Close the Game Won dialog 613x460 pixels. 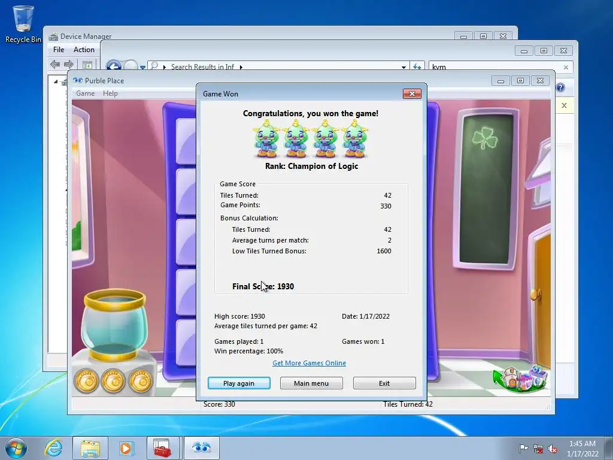pyautogui.click(x=412, y=94)
